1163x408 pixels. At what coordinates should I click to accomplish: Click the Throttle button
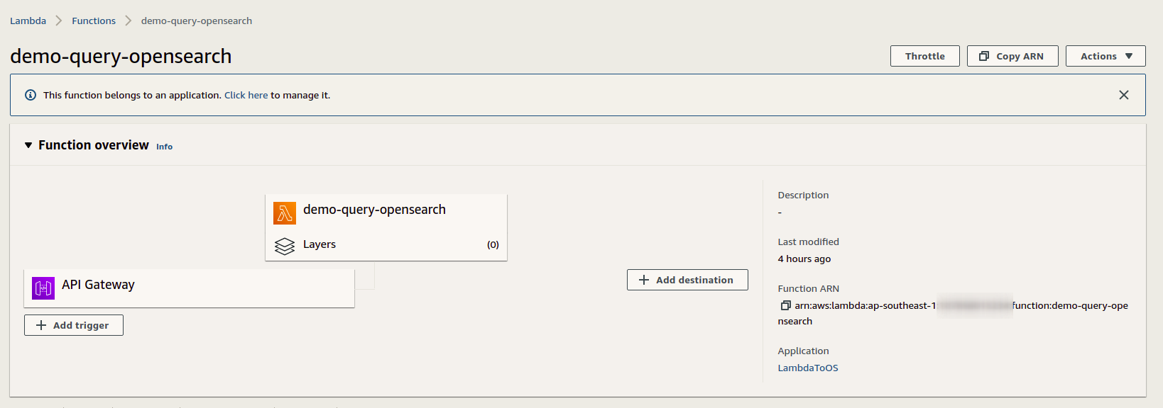[925, 56]
